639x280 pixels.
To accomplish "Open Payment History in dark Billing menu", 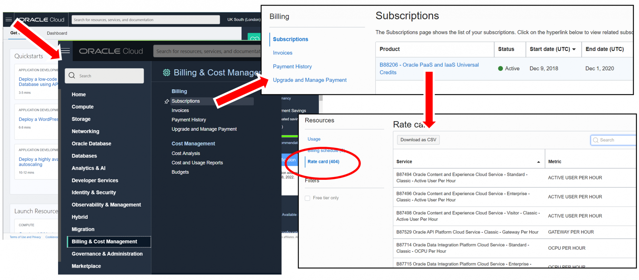I will point(189,120).
